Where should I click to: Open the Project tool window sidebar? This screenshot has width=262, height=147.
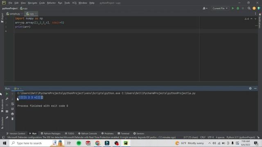click(x=2, y=18)
